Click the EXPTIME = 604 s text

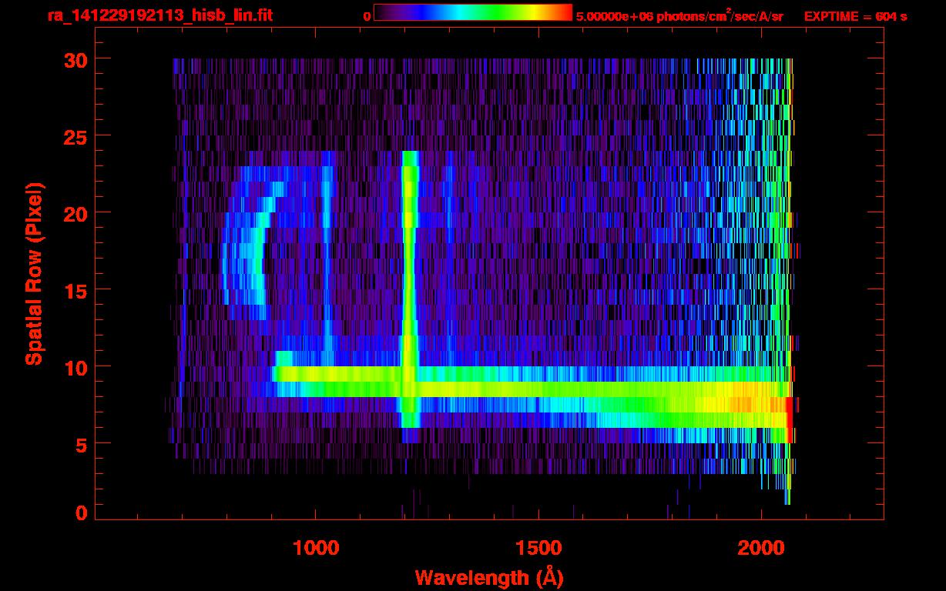coord(855,15)
